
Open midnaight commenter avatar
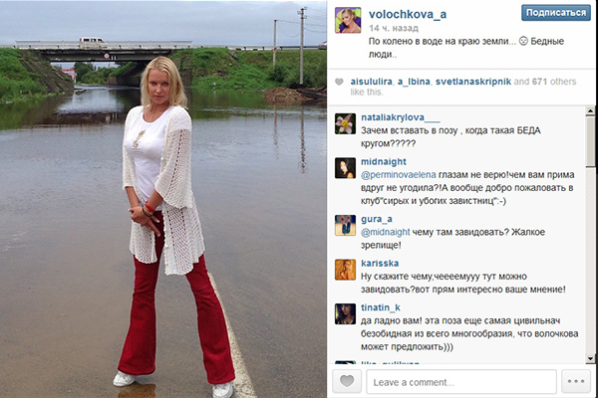345,168
